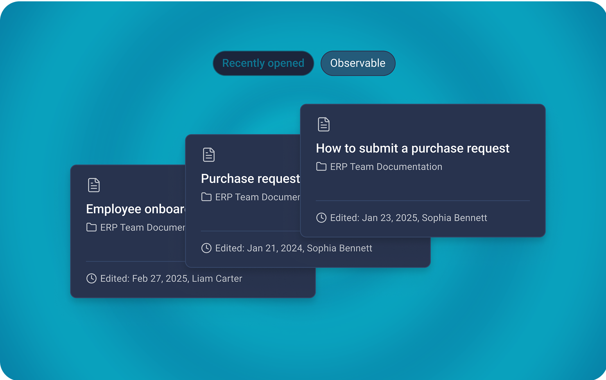
Task: Click Edited Jan 21, 2024, Sophia Bennett text
Action: (294, 248)
